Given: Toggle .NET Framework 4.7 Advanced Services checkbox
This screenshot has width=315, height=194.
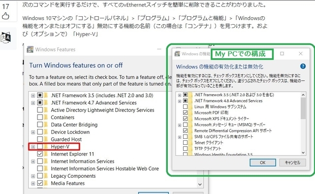Looking at the screenshot, I should 40,102.
